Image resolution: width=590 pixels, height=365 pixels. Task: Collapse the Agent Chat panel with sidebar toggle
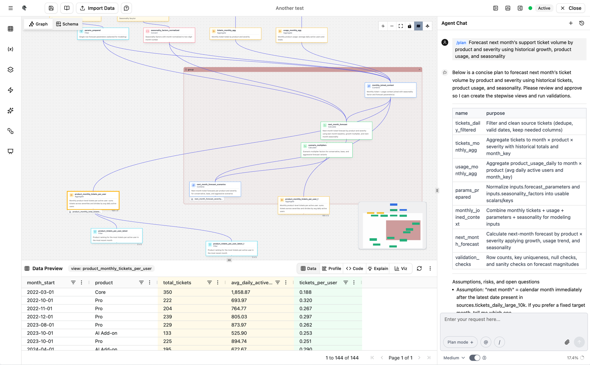[520, 8]
